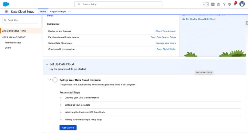Open Get Started Using Data Cloud link
The image size is (248, 135).
coord(201,19)
